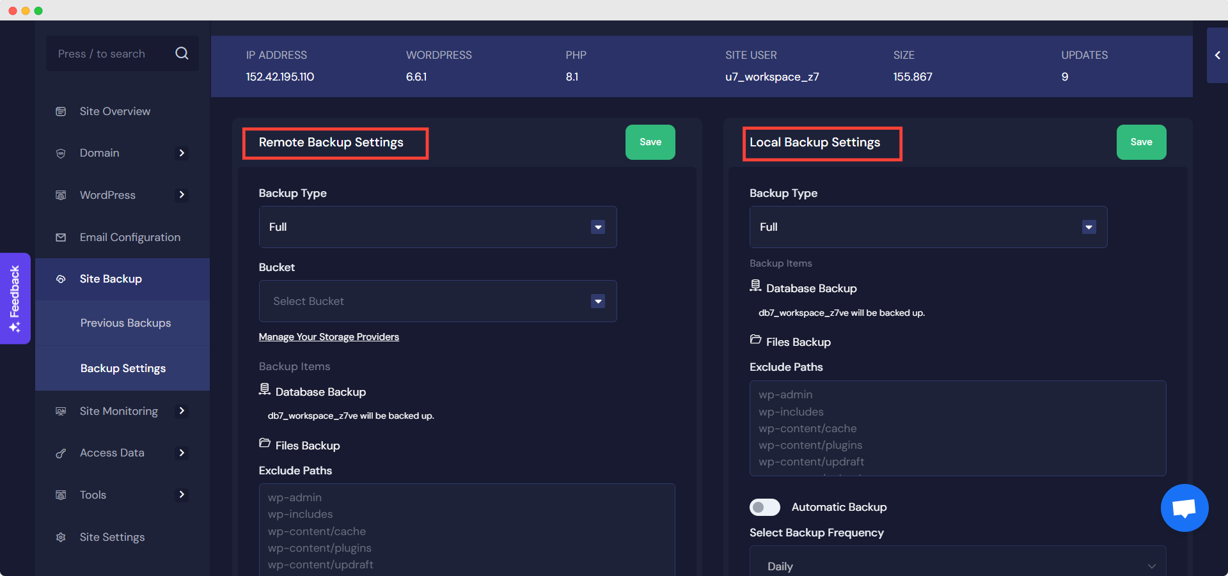This screenshot has height=576, width=1228.
Task: Click the Tools sidebar icon
Action: [61, 495]
